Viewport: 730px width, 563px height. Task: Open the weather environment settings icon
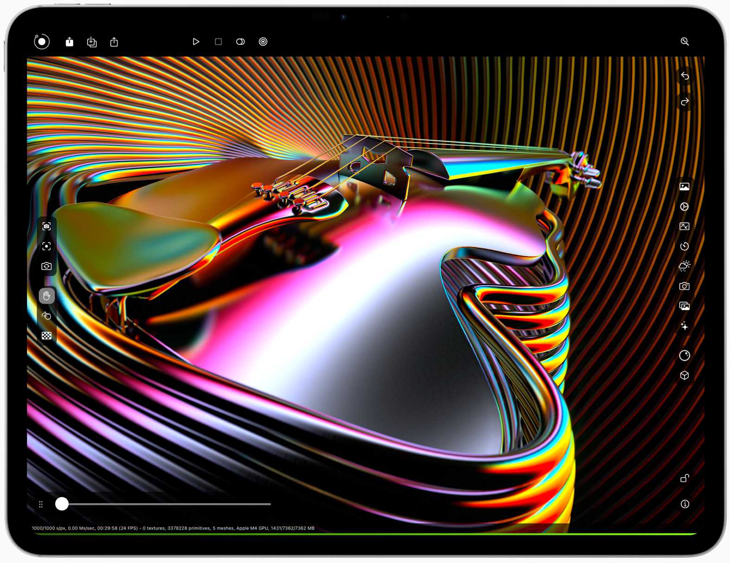pos(684,266)
